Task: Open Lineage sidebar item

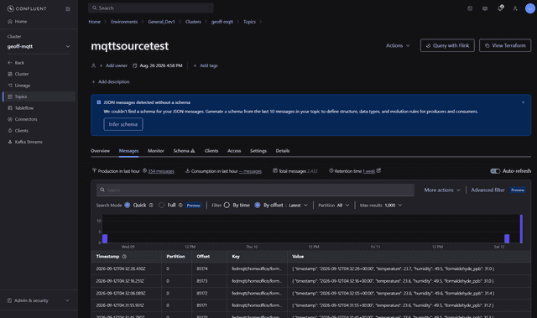Action: pos(19,86)
